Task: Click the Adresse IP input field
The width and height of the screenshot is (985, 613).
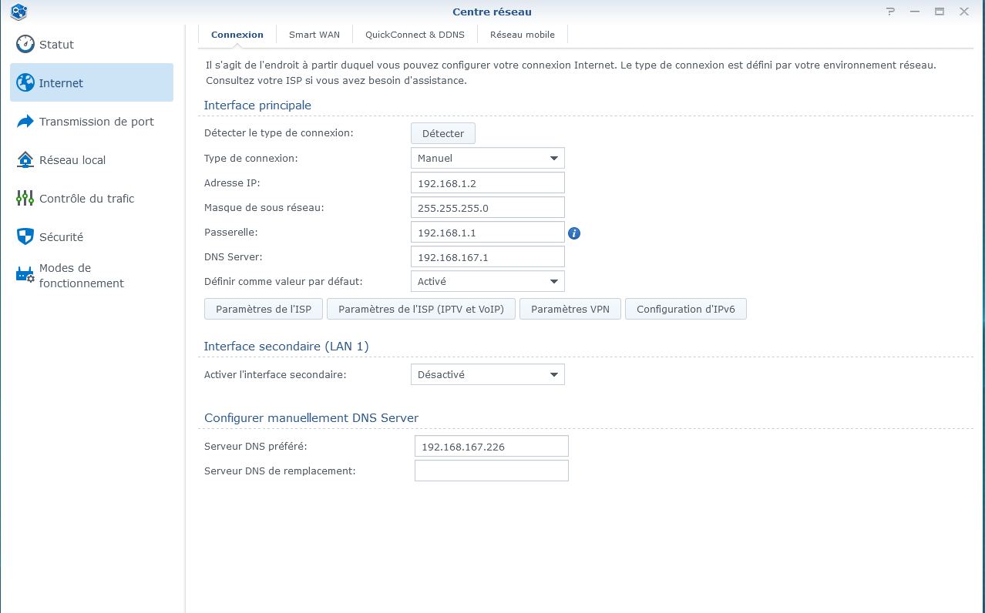Action: 487,183
